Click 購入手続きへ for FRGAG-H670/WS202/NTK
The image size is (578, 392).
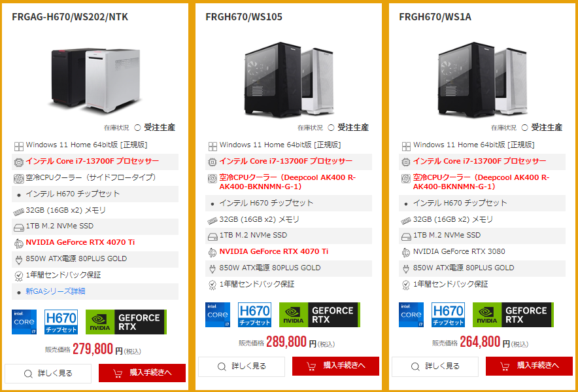143,373
